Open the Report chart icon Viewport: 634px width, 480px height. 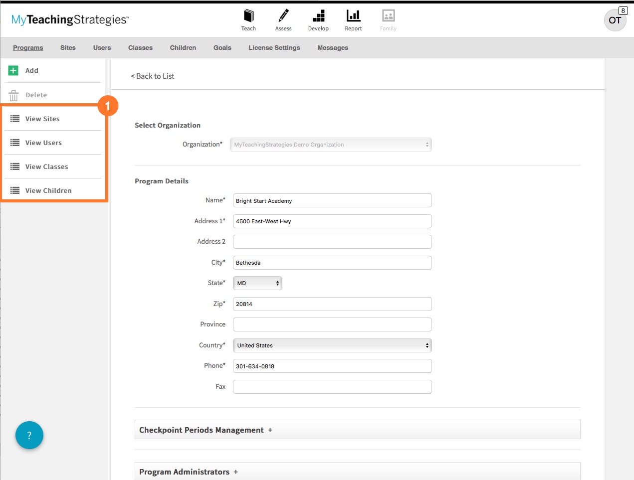click(353, 16)
